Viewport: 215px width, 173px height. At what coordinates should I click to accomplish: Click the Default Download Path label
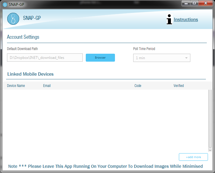(x=22, y=49)
